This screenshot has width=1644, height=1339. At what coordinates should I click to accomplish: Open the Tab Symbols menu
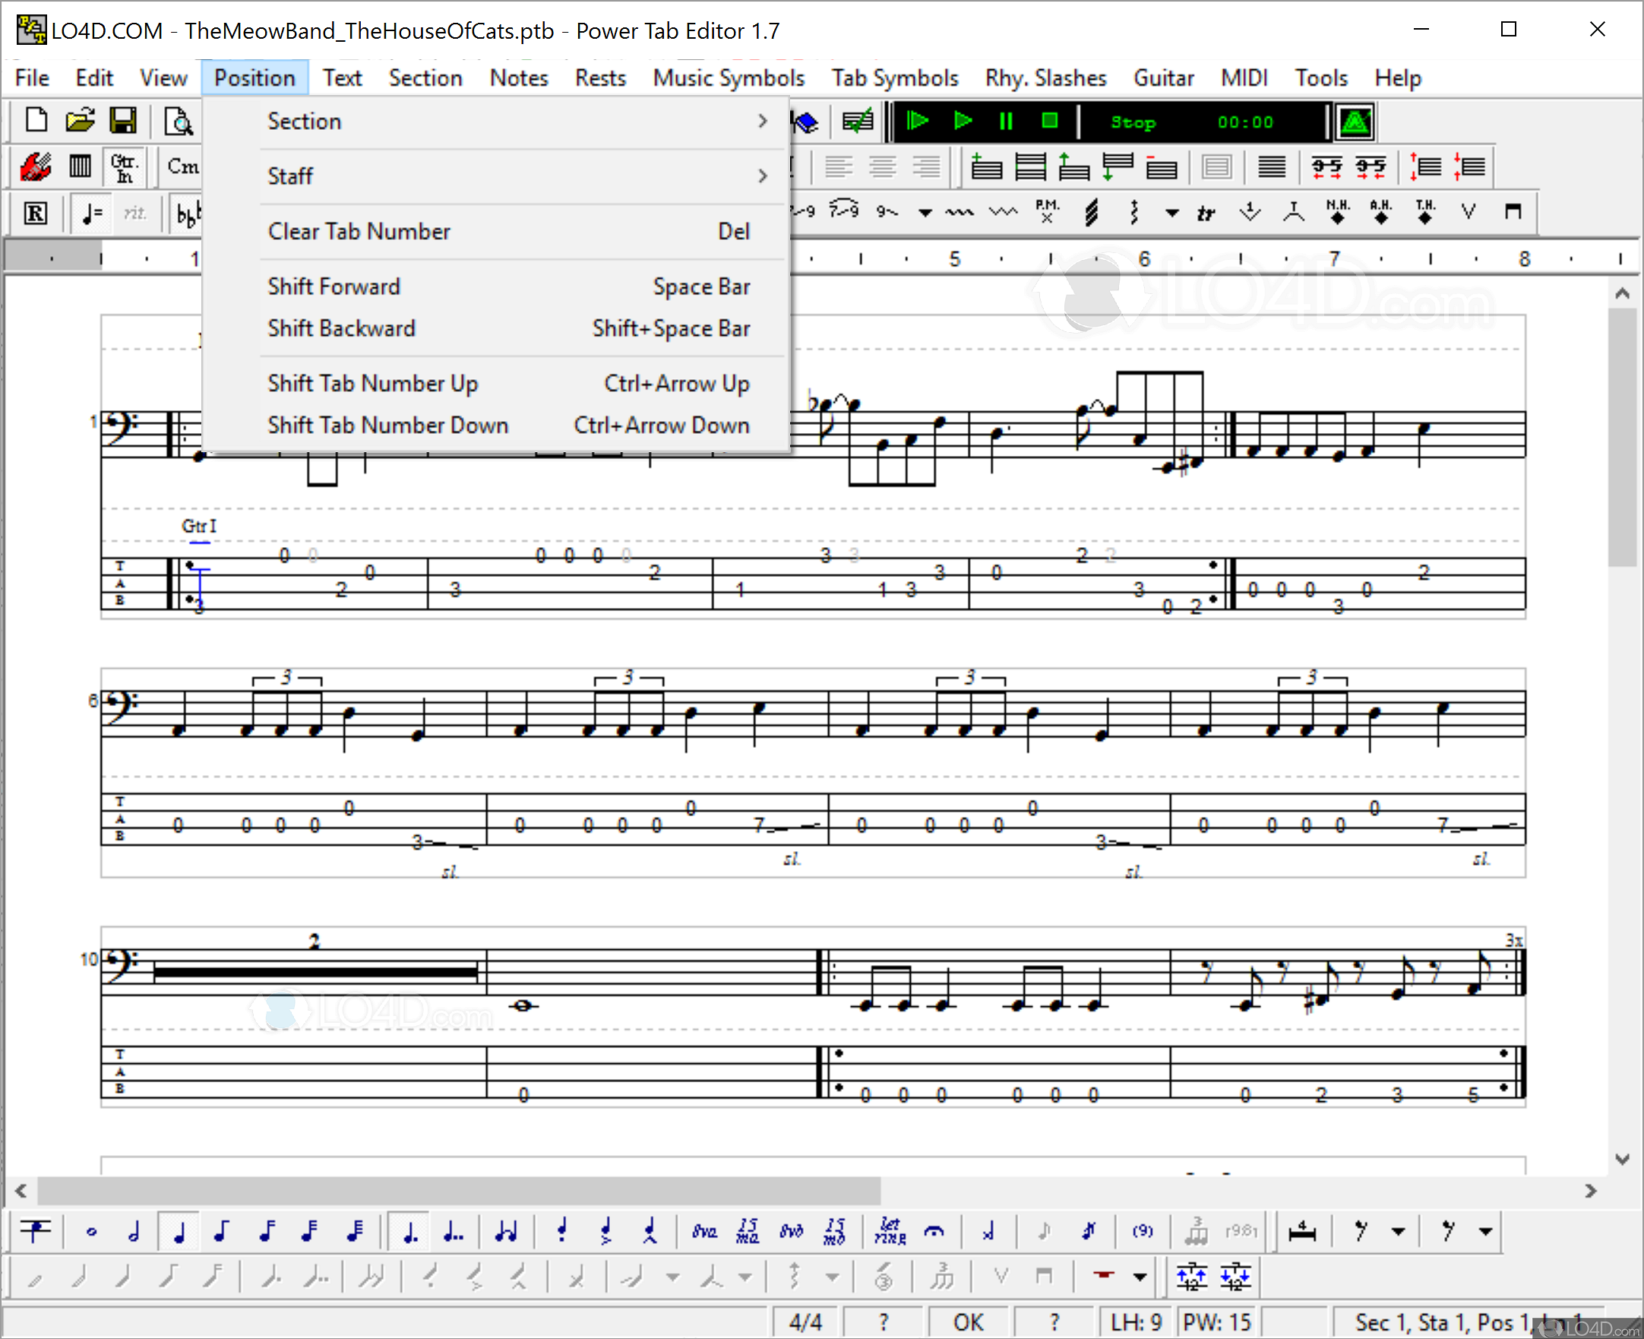[x=893, y=78]
